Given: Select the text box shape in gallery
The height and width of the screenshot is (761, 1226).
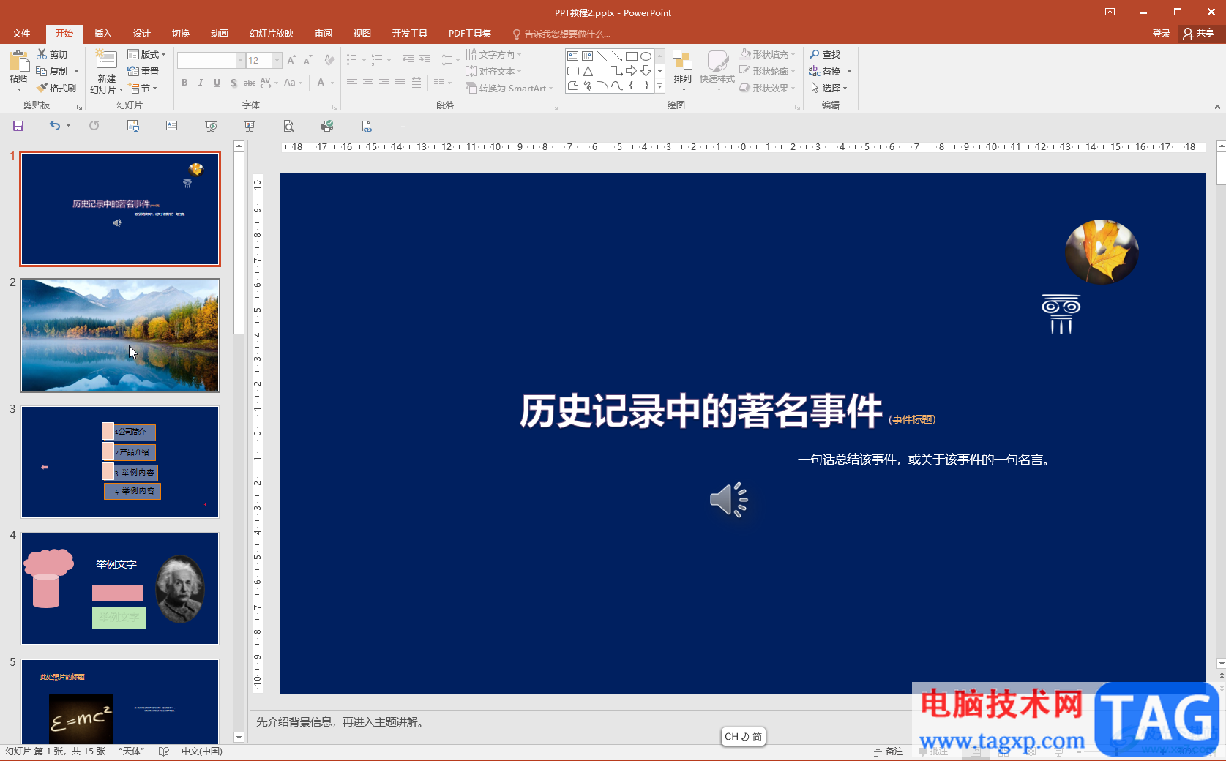Looking at the screenshot, I should 572,56.
